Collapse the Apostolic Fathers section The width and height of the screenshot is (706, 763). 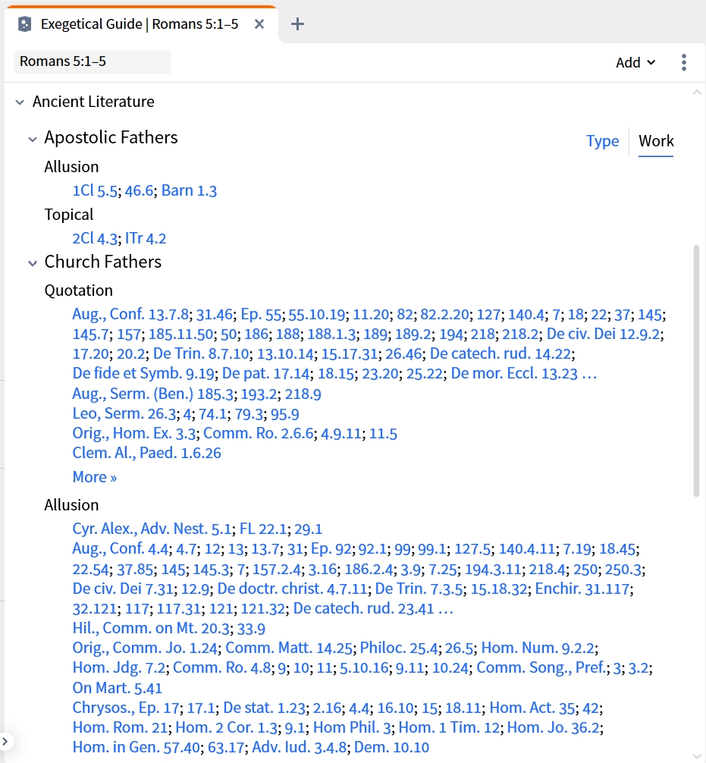[x=33, y=140]
